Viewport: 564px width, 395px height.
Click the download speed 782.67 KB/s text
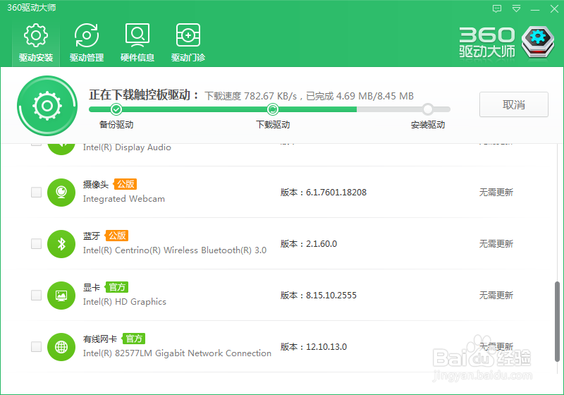point(251,96)
